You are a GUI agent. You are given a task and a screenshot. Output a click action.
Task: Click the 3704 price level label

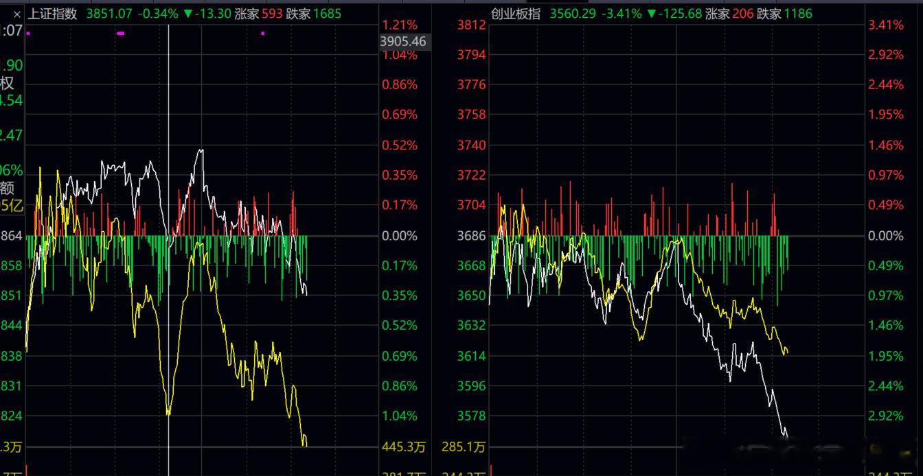(x=472, y=204)
